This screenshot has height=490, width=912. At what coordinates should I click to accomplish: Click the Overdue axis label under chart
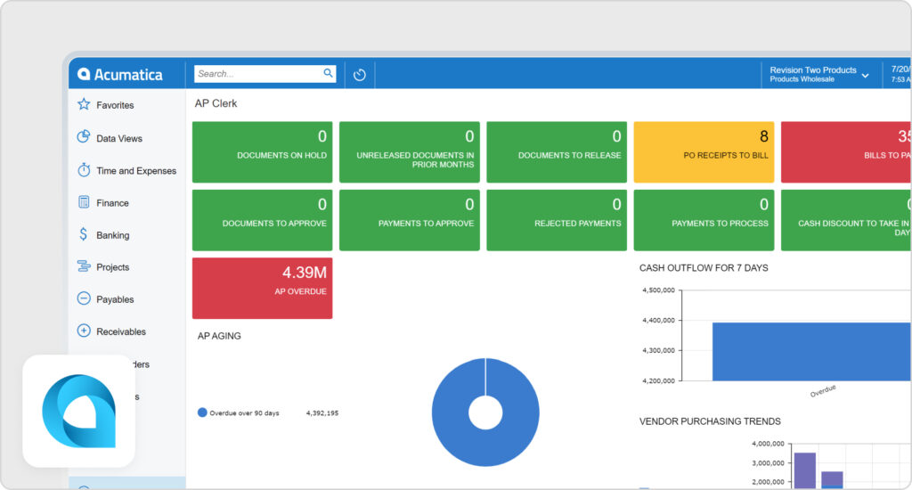823,391
